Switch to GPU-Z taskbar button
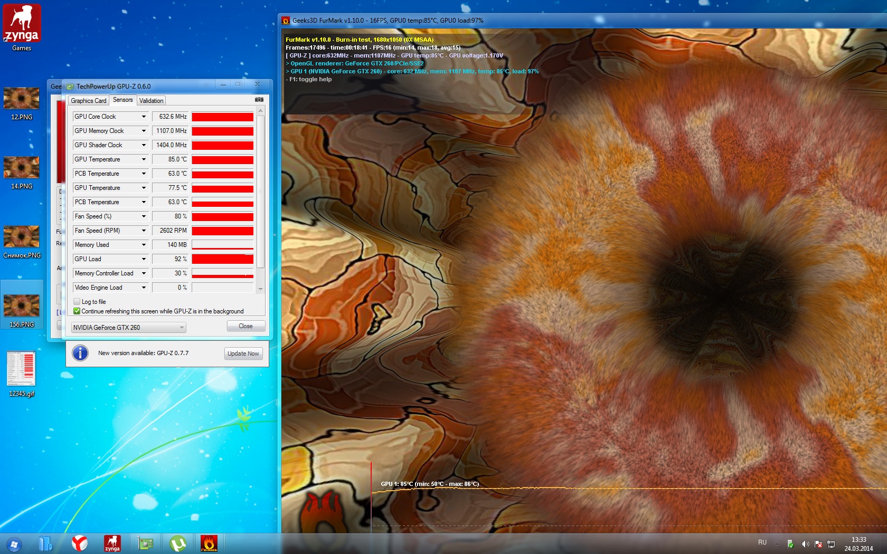 (x=145, y=543)
